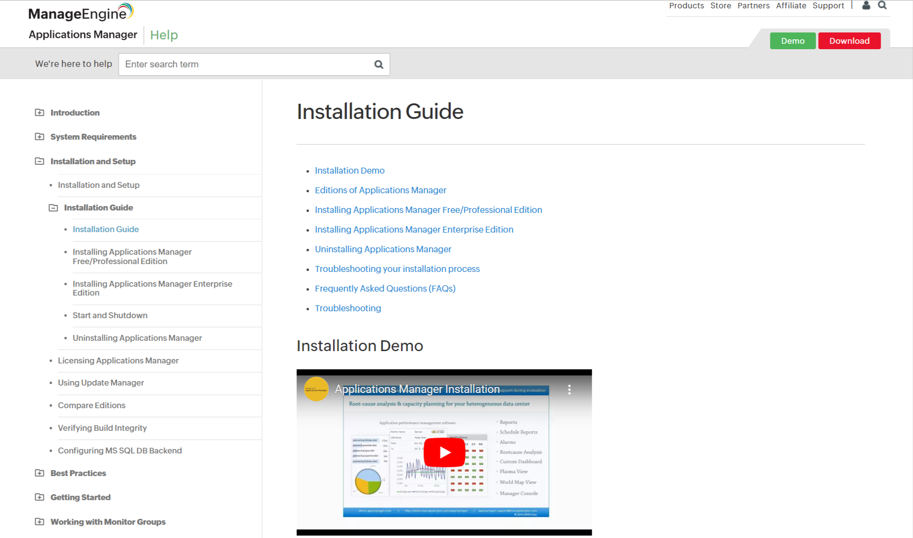
Task: Select sidebar Uninstalling Applications Manager
Action: [x=137, y=338]
